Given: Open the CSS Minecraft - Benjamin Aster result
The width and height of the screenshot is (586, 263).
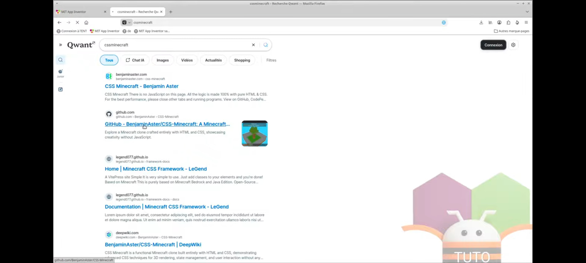Looking at the screenshot, I should click(x=142, y=86).
